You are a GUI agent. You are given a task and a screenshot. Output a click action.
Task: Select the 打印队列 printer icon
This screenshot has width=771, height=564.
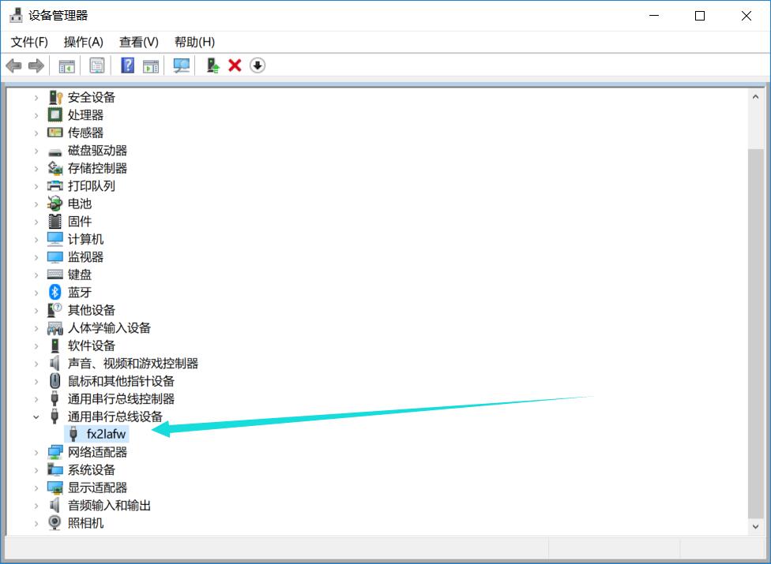[x=55, y=185]
